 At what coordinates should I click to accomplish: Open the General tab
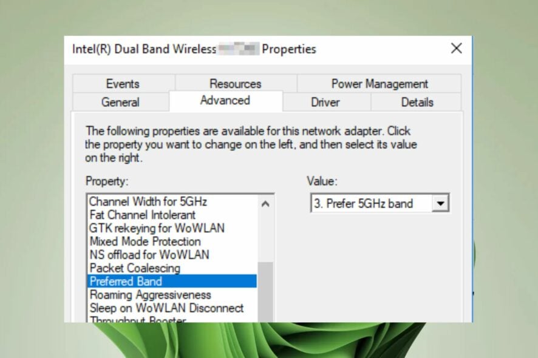pos(120,102)
